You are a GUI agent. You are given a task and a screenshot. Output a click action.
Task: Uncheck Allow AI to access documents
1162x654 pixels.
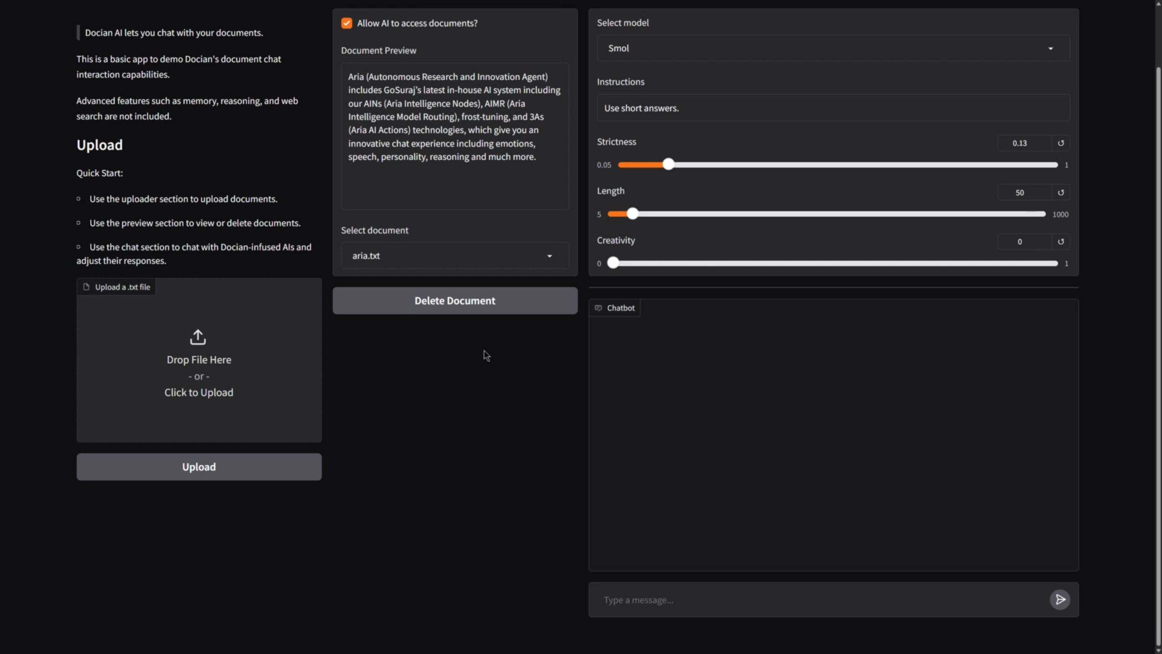tap(347, 23)
